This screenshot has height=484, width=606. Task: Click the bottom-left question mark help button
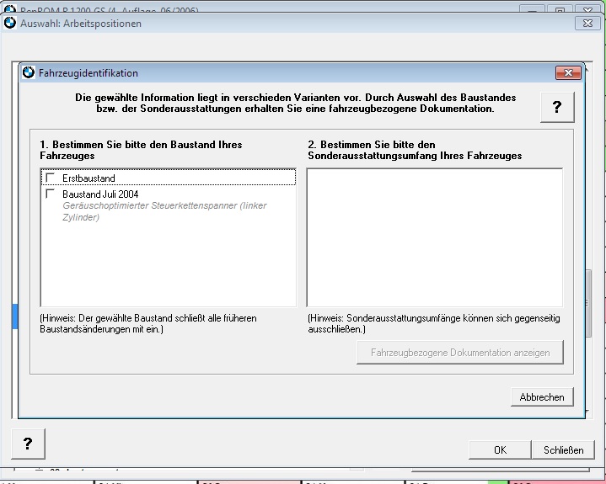pyautogui.click(x=28, y=444)
